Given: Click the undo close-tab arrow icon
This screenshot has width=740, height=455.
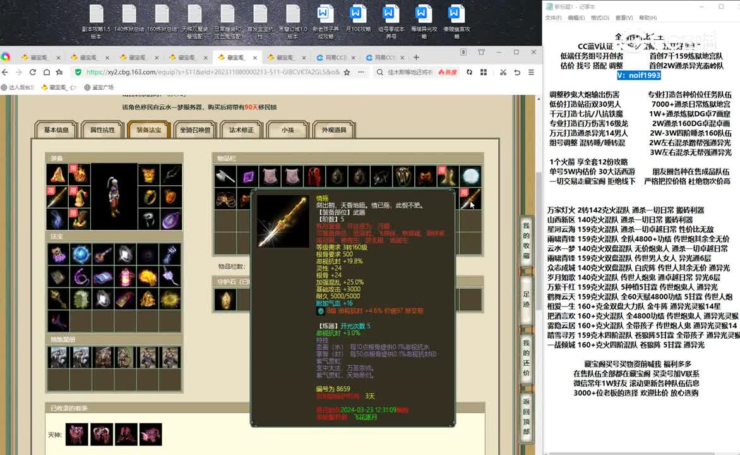Looking at the screenshot, I should (517, 72).
